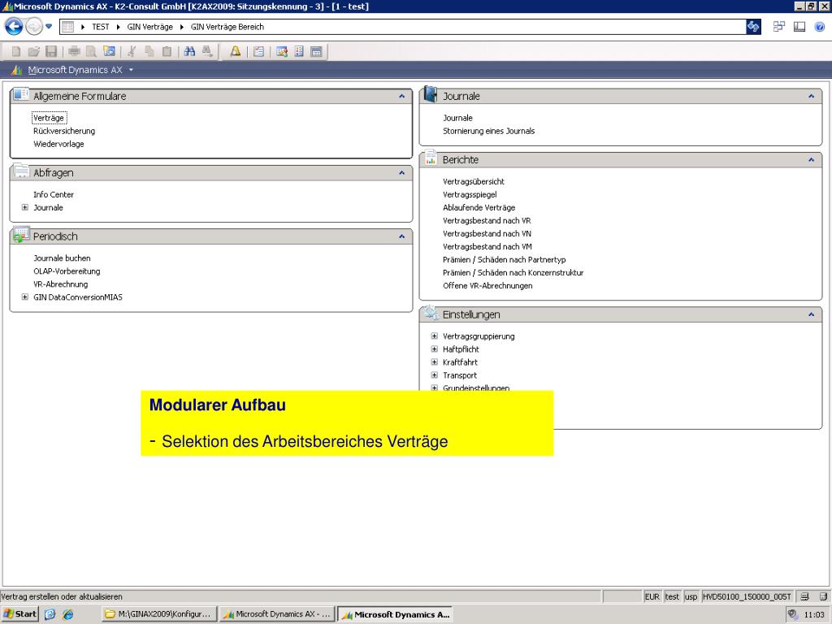The width and height of the screenshot is (832, 624).
Task: Launch Internet Explorer from quick launch
Action: point(68,614)
